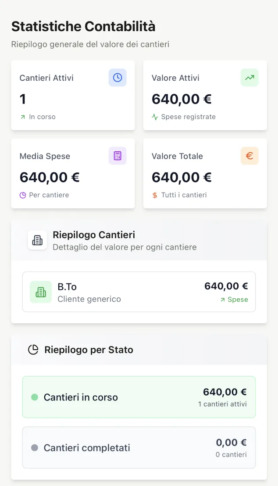This screenshot has height=486, width=278.
Task: Open the B.To Cliente generico cantiere row
Action: tap(139, 292)
